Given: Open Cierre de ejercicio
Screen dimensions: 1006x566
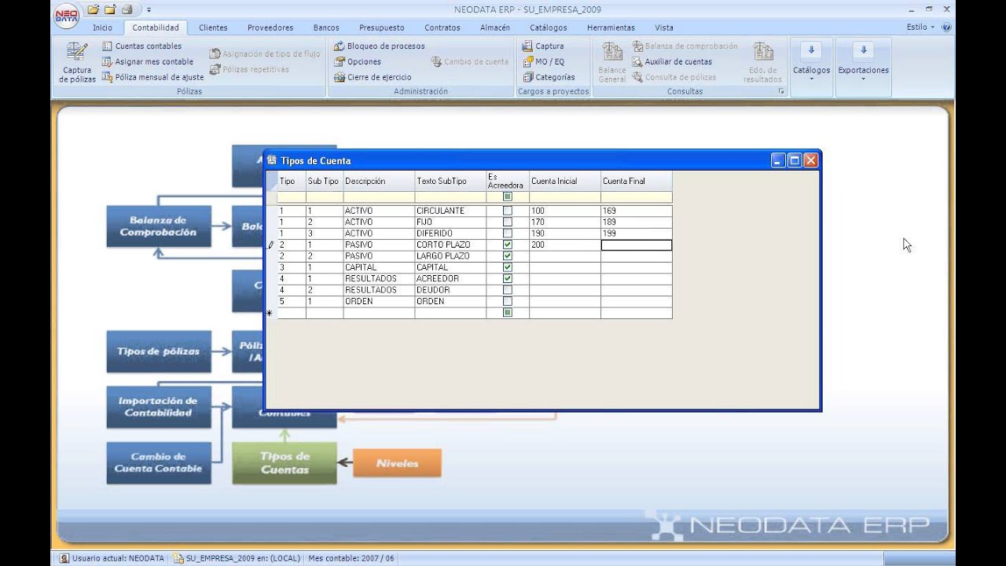Looking at the screenshot, I should tap(373, 77).
